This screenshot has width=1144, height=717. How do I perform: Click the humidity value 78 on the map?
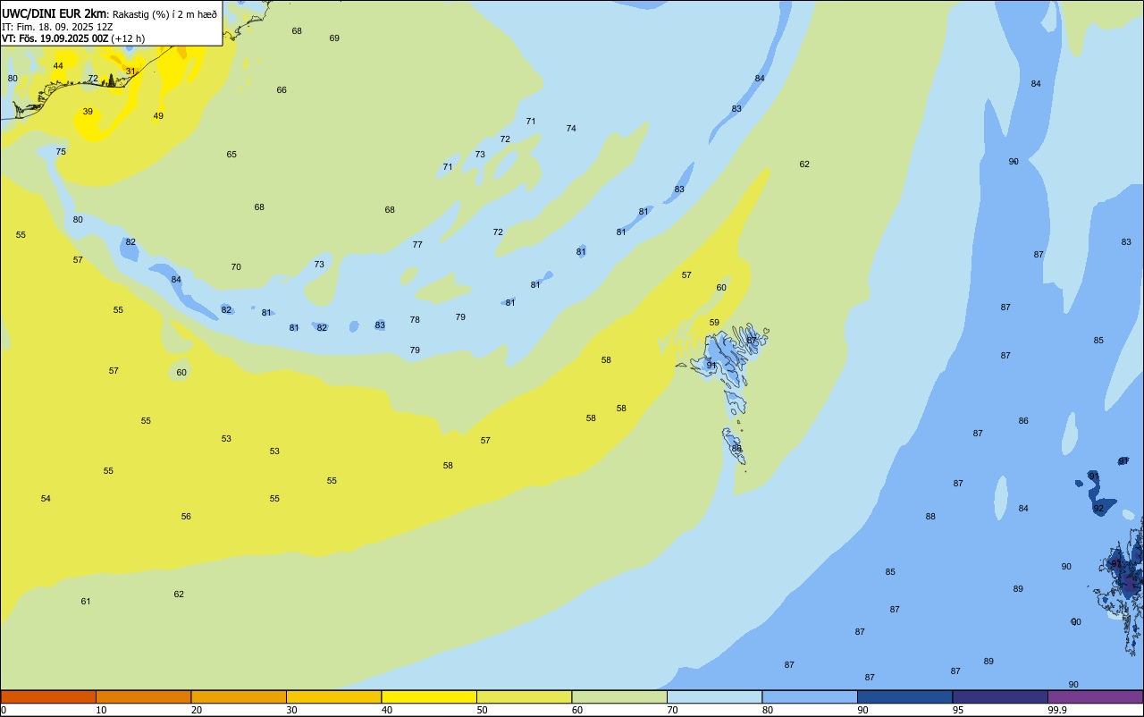click(x=415, y=320)
